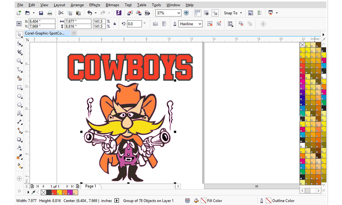The height and width of the screenshot is (205, 342).
Task: Open the Open-file dropdown arrow
Action: tap(34, 13)
